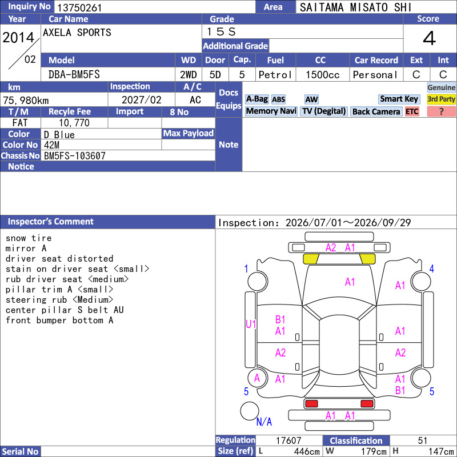Screen dimensions: 457x457
Task: Click the Smart Key badge
Action: coord(399,99)
